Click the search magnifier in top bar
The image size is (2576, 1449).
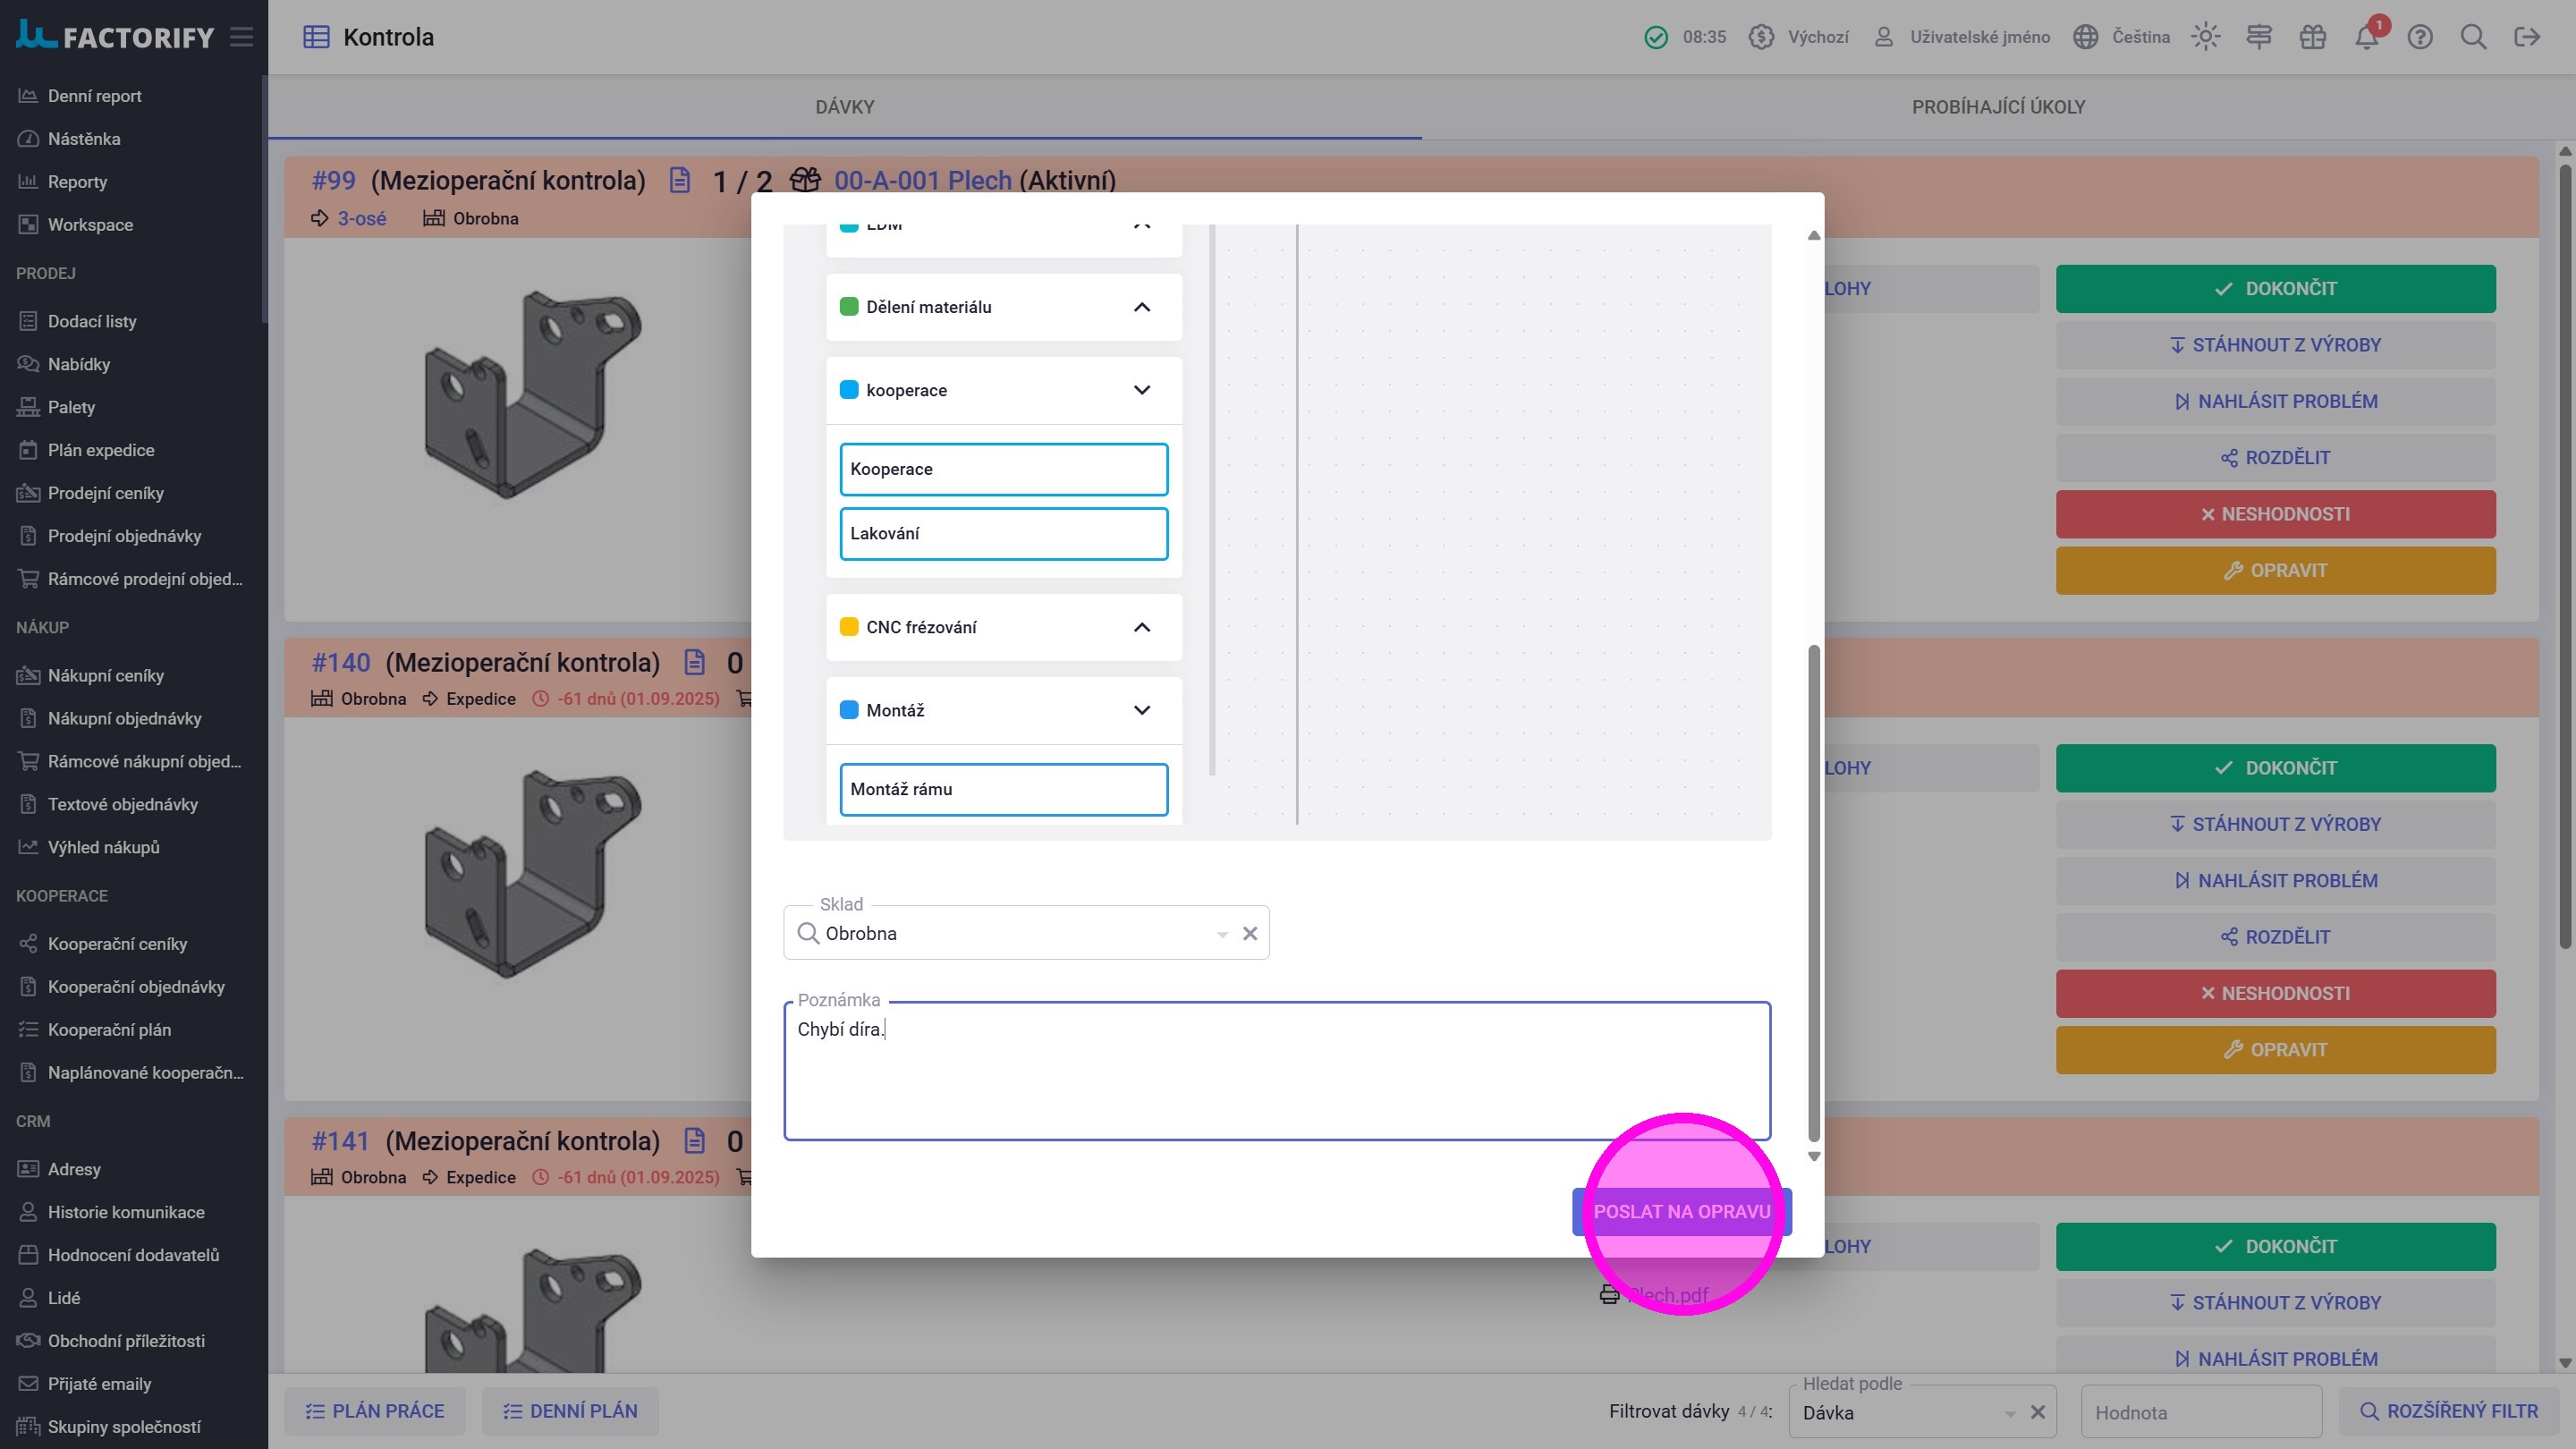coord(2473,37)
